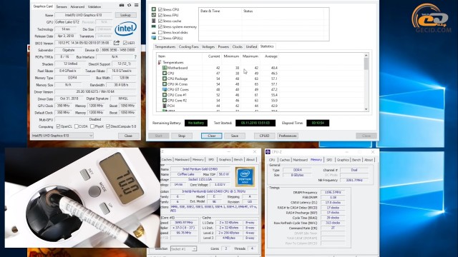
Task: Click the chip icon beside Stress CPU
Action: coord(154,9)
